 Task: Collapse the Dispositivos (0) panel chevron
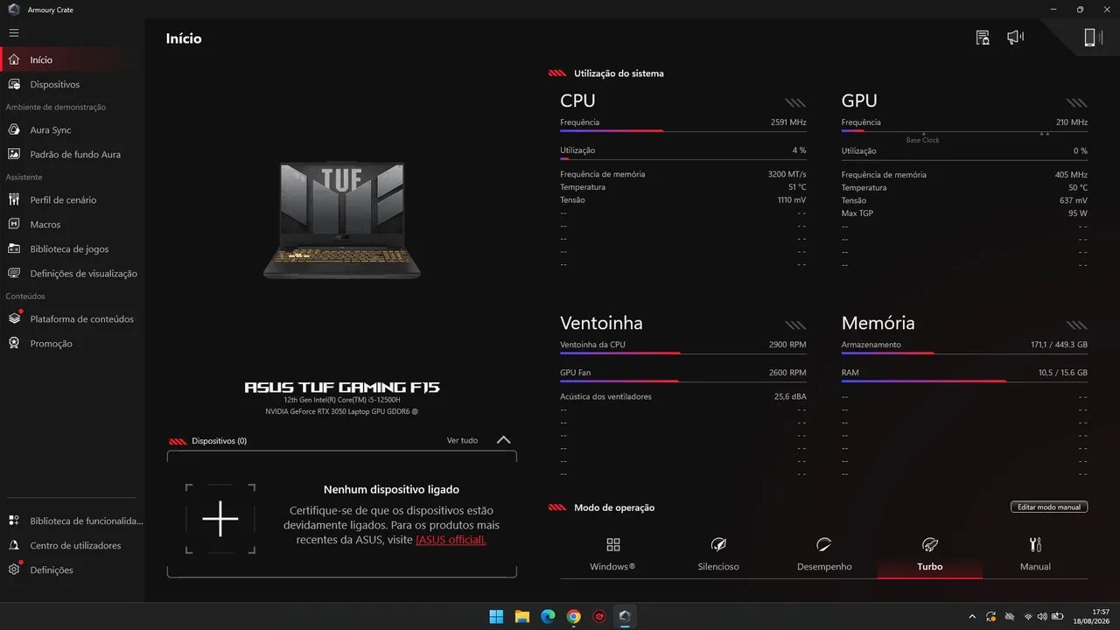pos(503,440)
